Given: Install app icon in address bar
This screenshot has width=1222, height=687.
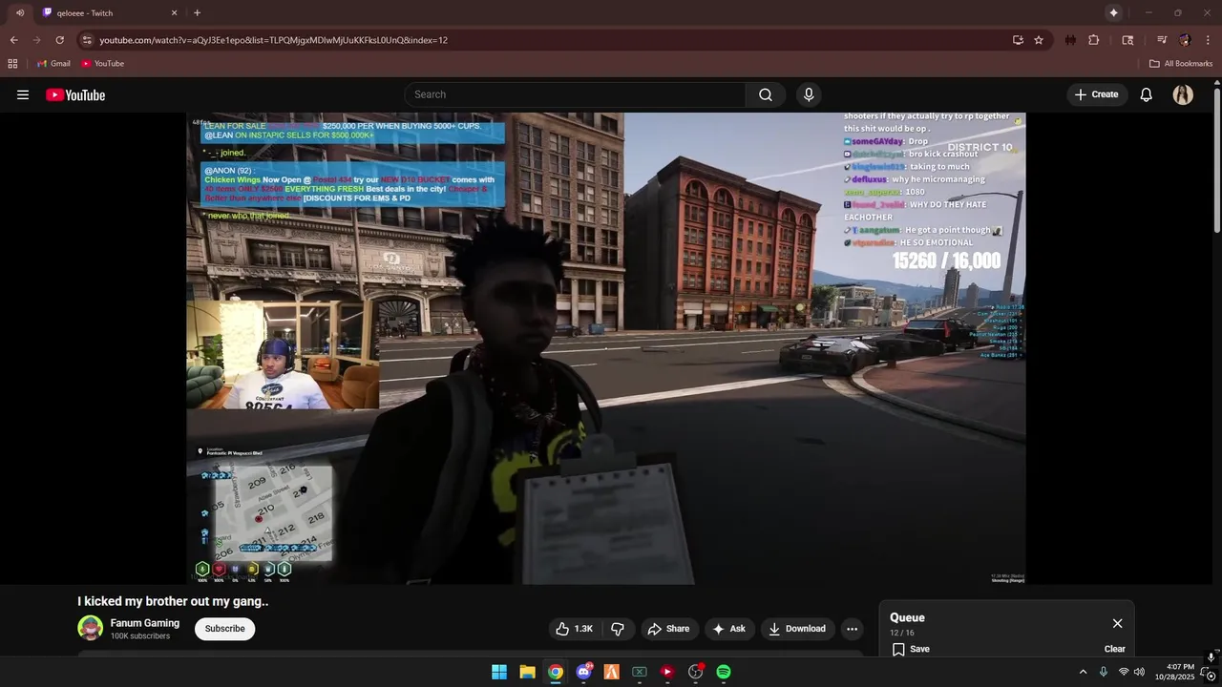Looking at the screenshot, I should point(1018,40).
